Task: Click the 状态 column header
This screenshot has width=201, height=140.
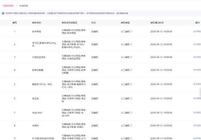Action: tap(94, 23)
